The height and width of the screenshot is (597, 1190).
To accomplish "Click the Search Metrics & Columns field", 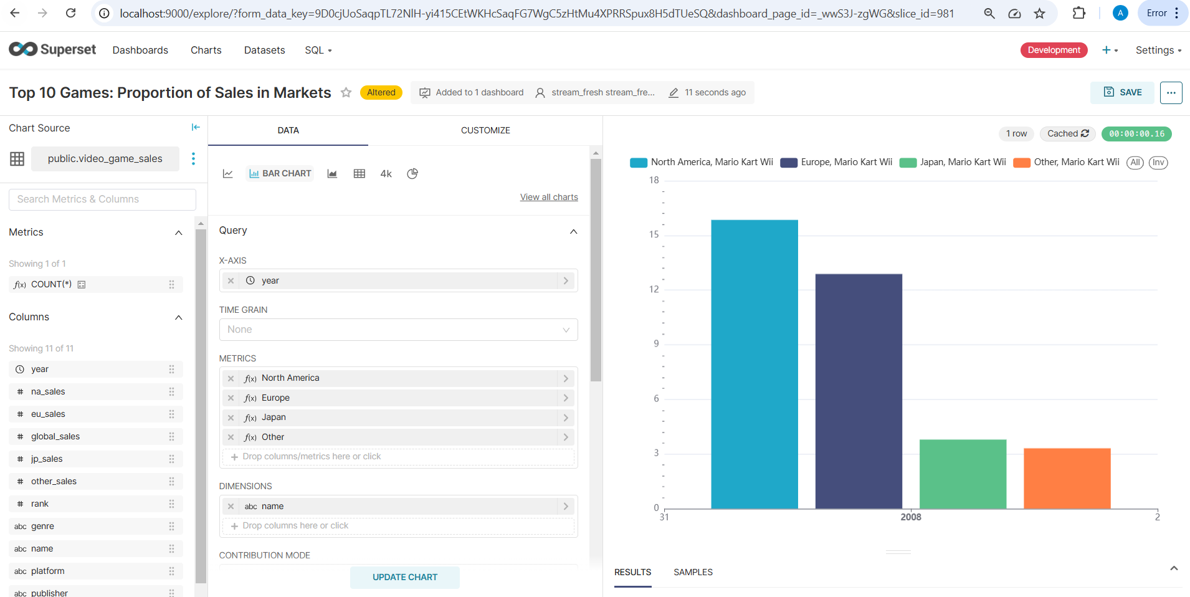I will 102,199.
